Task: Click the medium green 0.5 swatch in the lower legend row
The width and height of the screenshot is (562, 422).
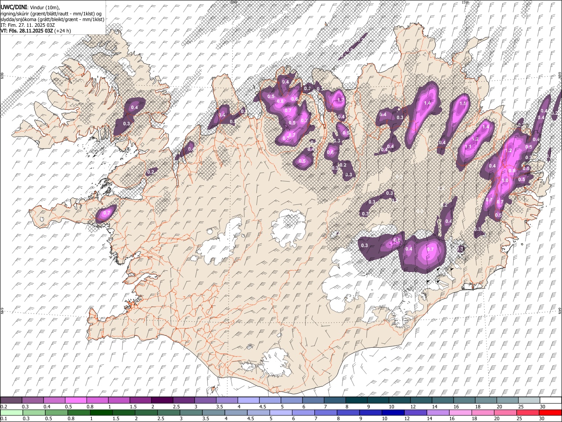Action: pos(57,412)
